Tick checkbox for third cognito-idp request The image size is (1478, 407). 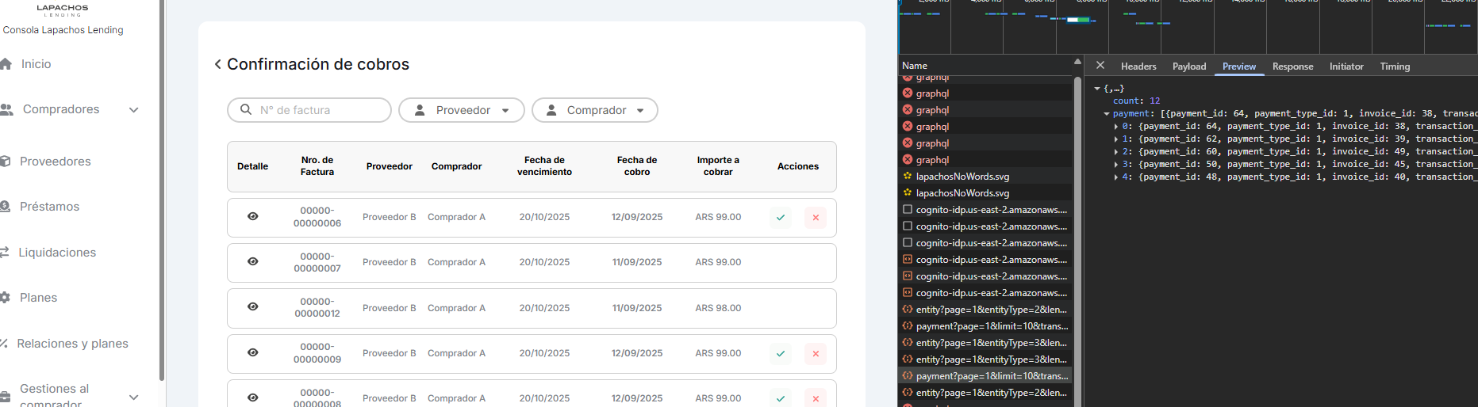908,243
